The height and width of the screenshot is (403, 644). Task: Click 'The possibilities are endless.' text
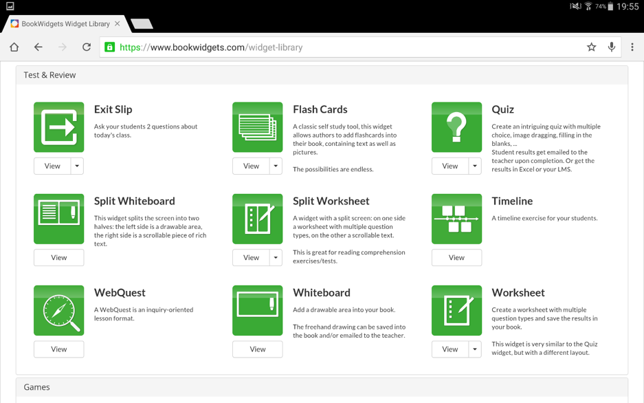point(333,169)
